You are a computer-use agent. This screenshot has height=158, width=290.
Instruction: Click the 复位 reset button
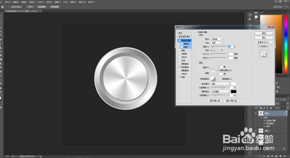tap(264, 38)
